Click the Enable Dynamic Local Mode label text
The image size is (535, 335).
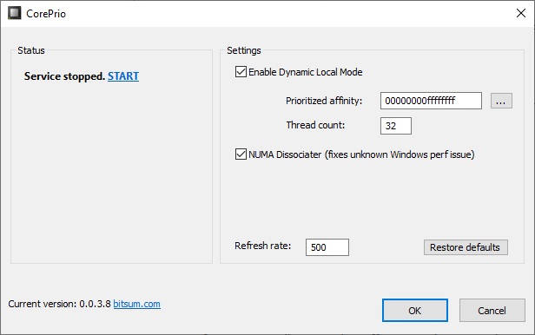coord(306,72)
